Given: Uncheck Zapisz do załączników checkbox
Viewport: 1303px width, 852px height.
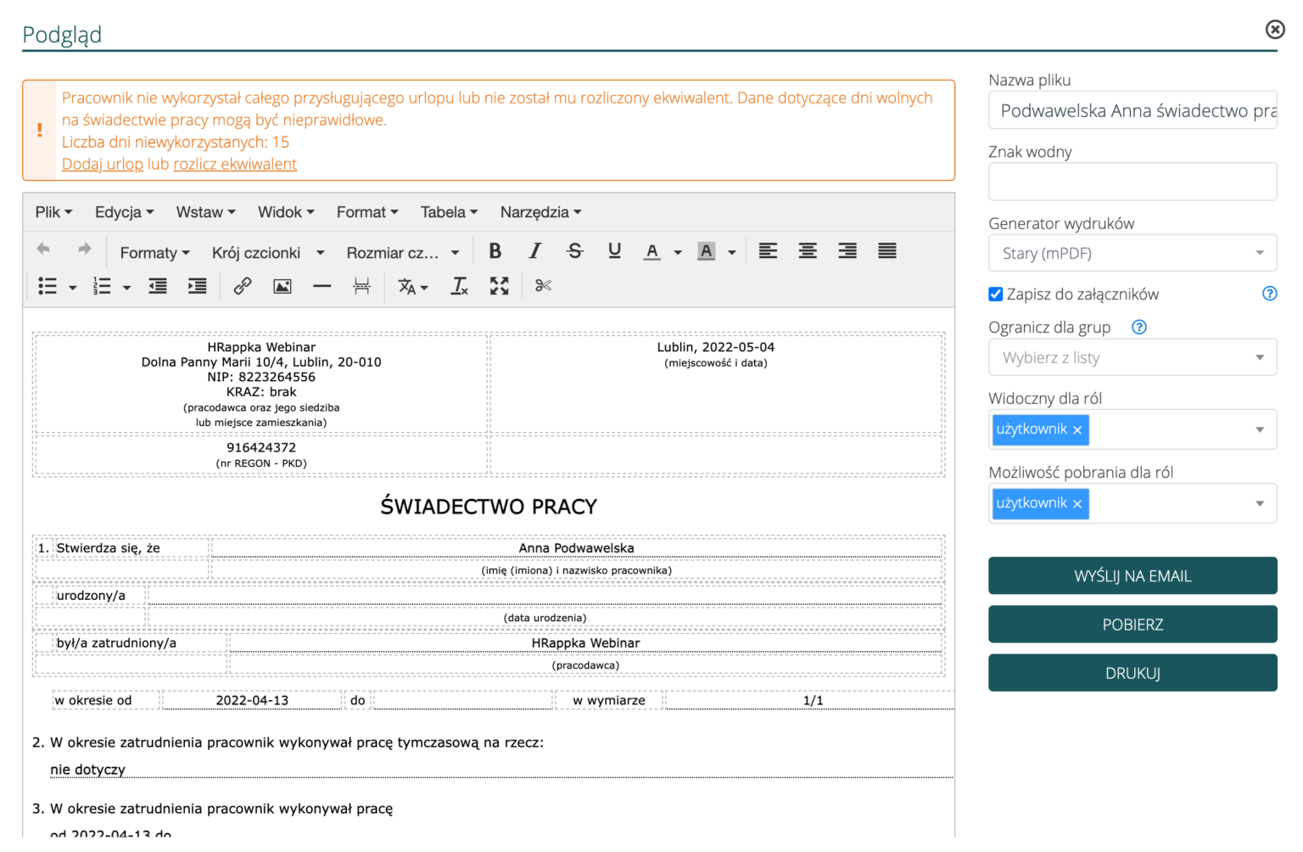Looking at the screenshot, I should 996,294.
